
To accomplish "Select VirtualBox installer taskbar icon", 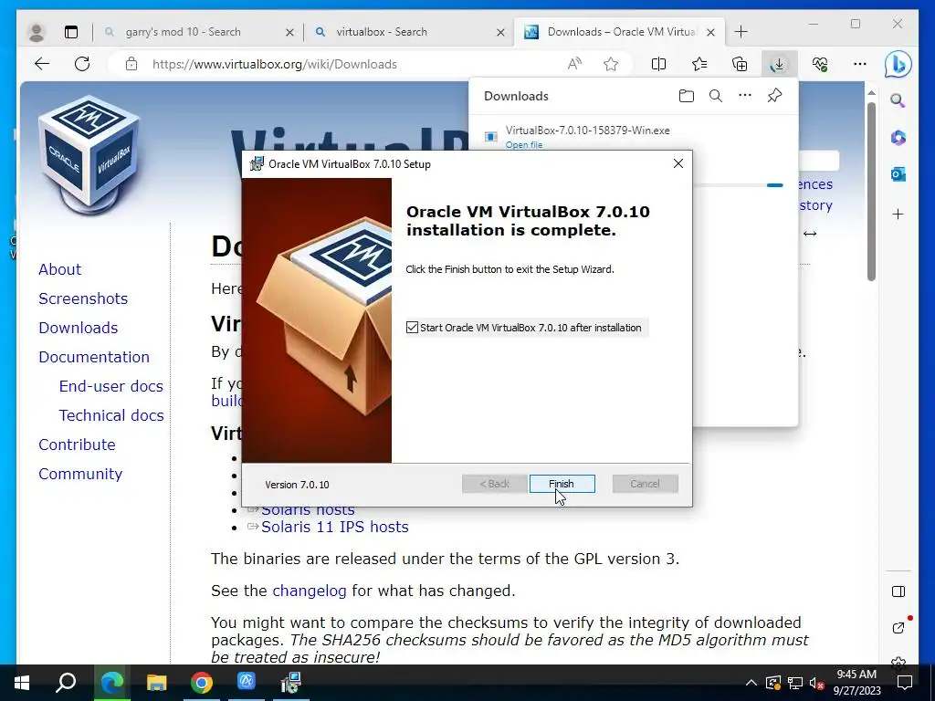I will click(291, 682).
